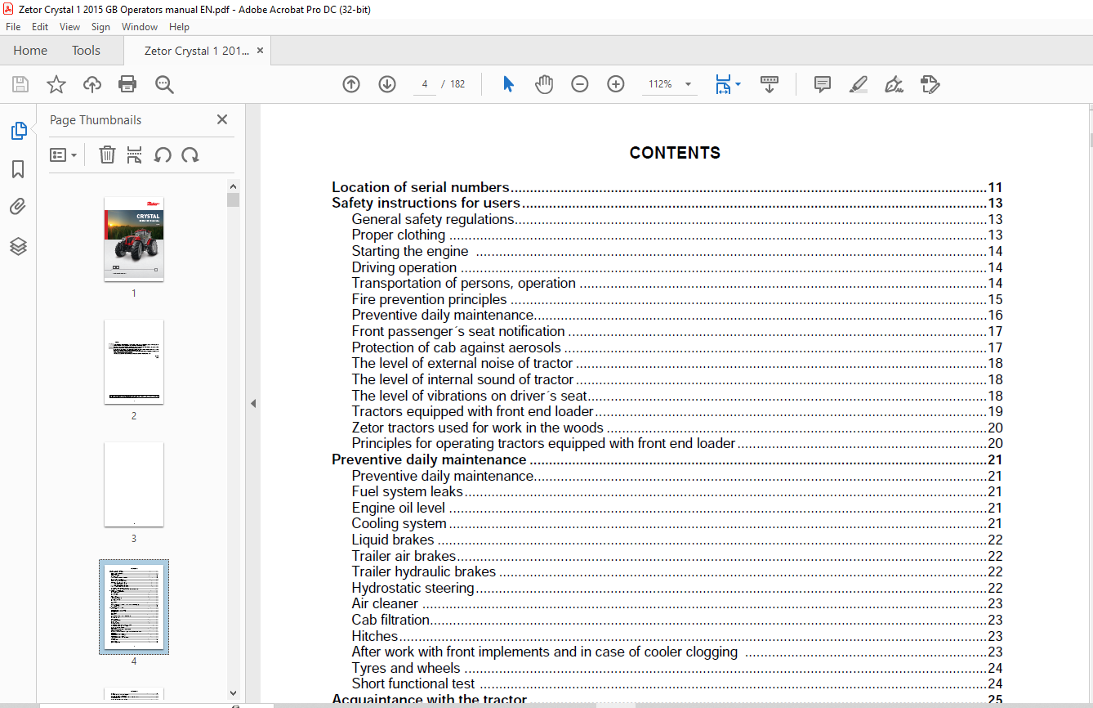Zoom in with the plus icon
The image size is (1093, 708).
(616, 84)
